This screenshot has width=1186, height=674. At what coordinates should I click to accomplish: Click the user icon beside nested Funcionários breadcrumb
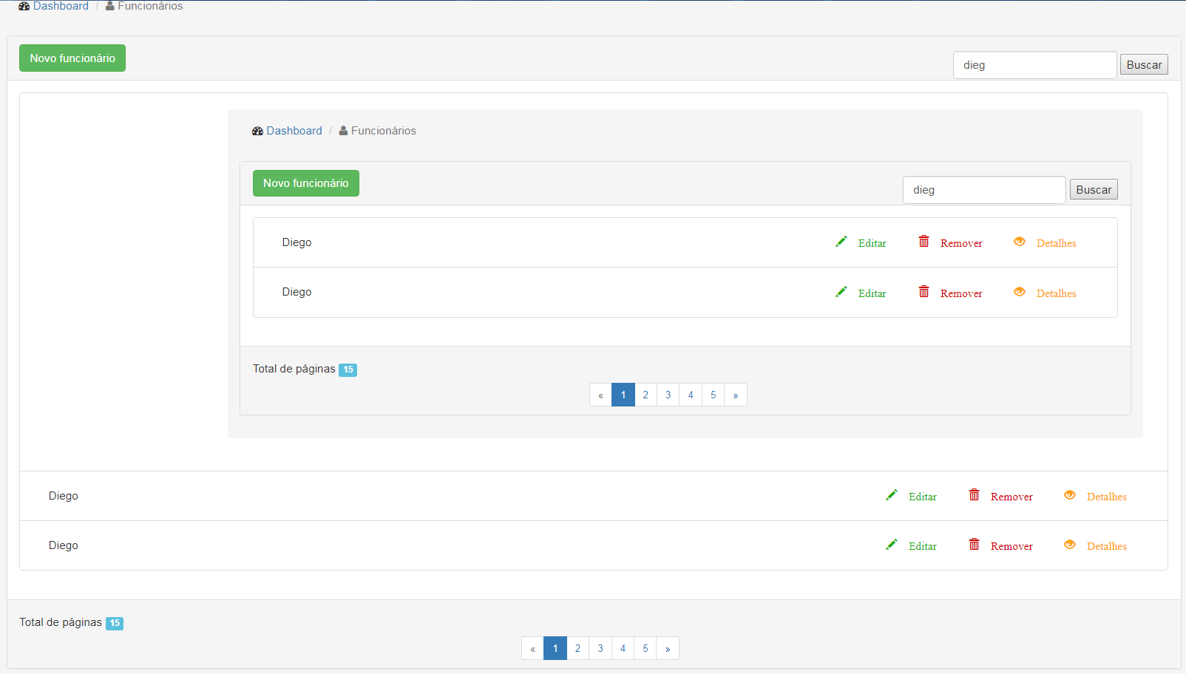[343, 131]
